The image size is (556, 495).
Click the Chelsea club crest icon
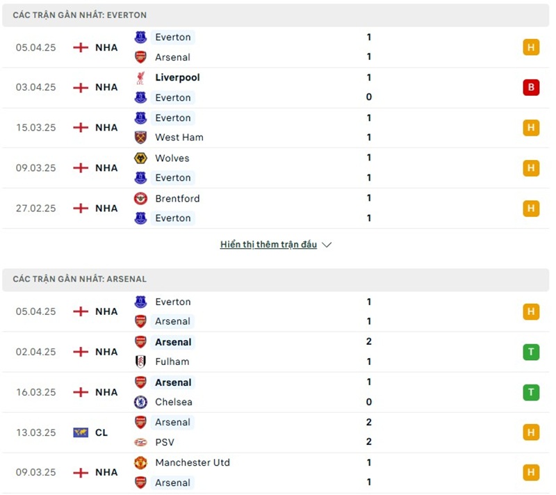140,402
